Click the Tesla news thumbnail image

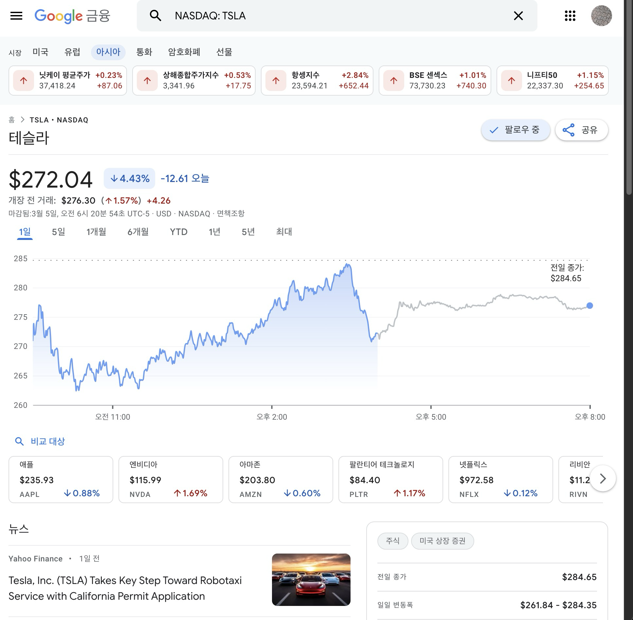(x=311, y=579)
